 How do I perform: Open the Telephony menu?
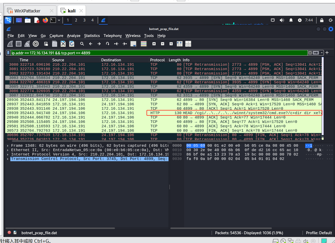pos(113,36)
